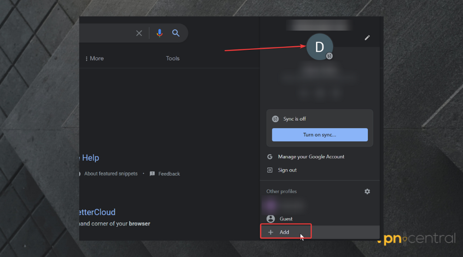The width and height of the screenshot is (463, 257).
Task: Open manage profiles gear icon
Action: tap(367, 191)
